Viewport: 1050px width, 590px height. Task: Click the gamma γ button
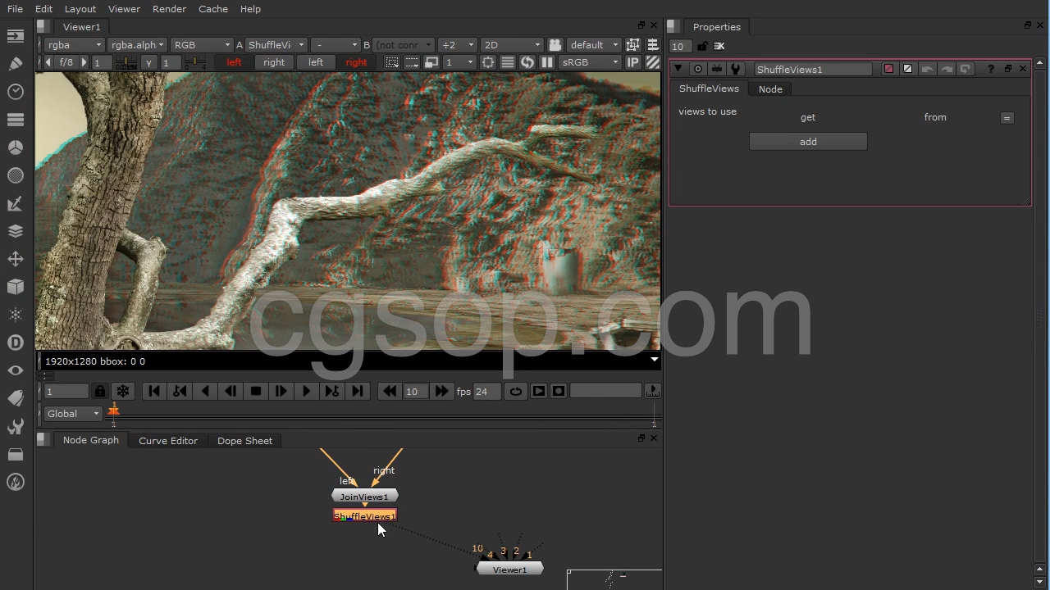coord(148,62)
